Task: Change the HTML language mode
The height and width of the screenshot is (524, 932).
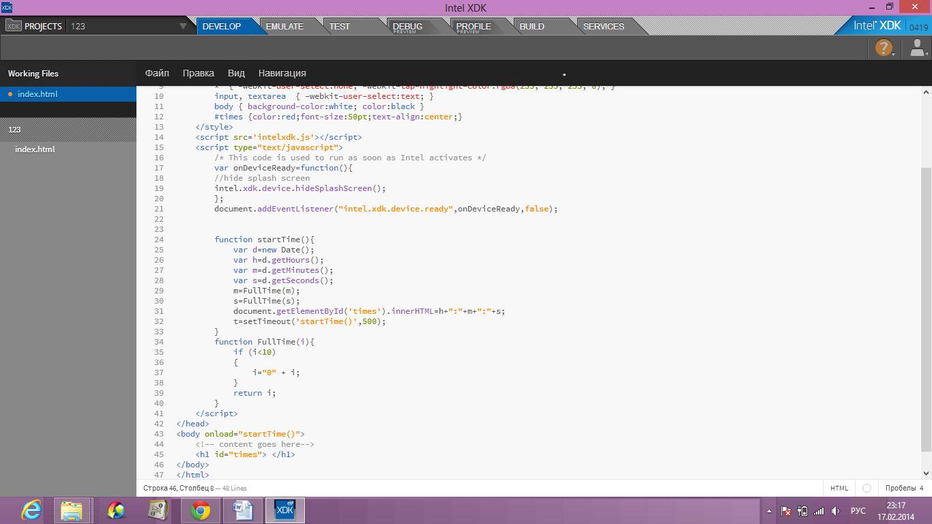Action: click(839, 488)
